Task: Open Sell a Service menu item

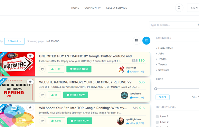Action: (x=117, y=8)
